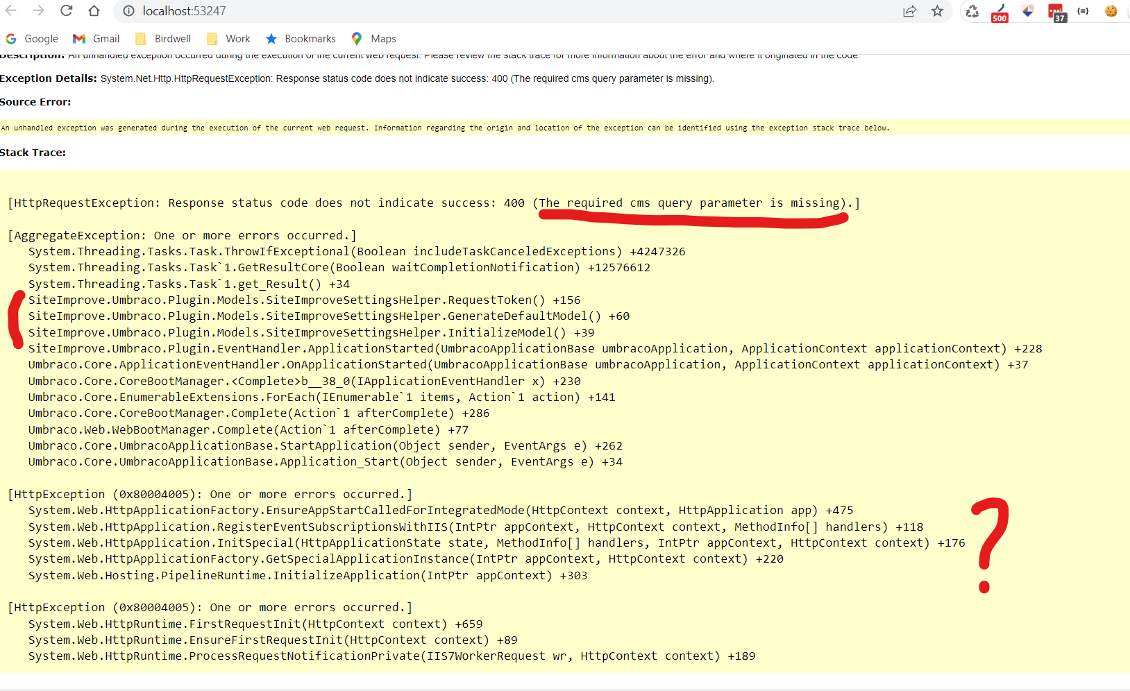Expand the Work bookmarks folder
Screen dimensions: 1130x691
(x=228, y=39)
